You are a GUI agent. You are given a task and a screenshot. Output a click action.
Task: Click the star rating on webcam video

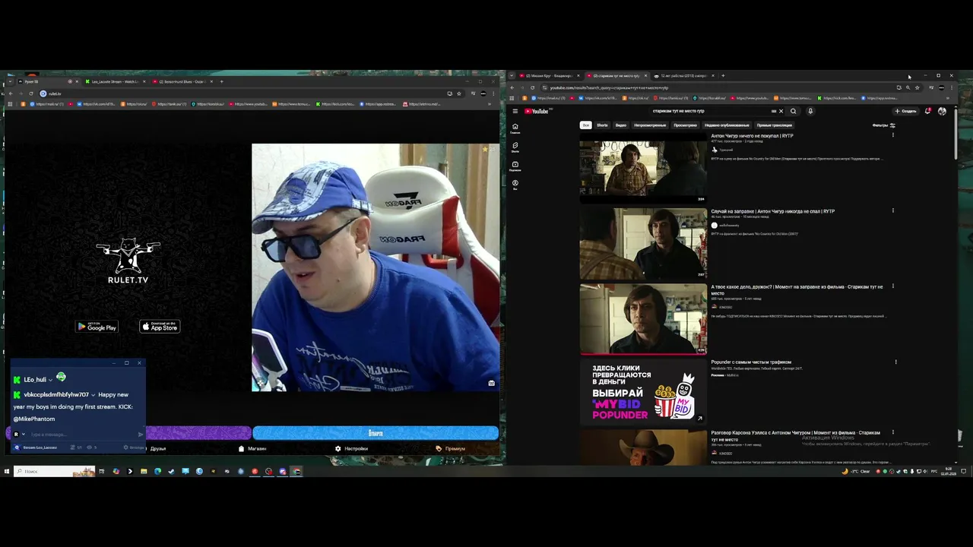(485, 150)
